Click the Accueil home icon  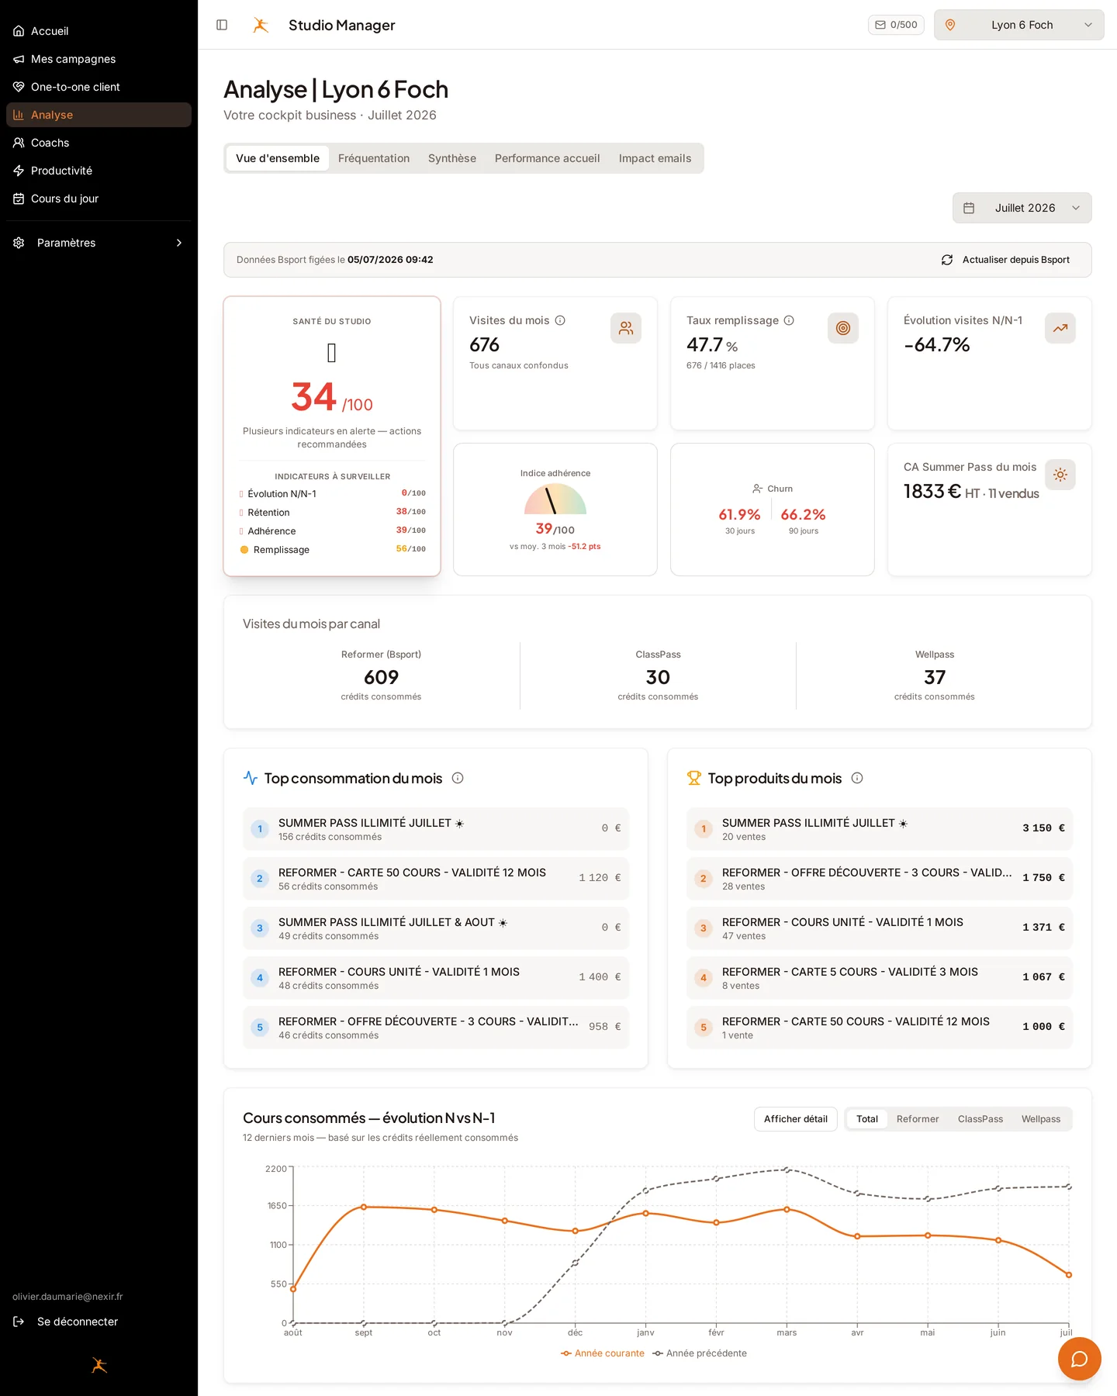pos(19,31)
